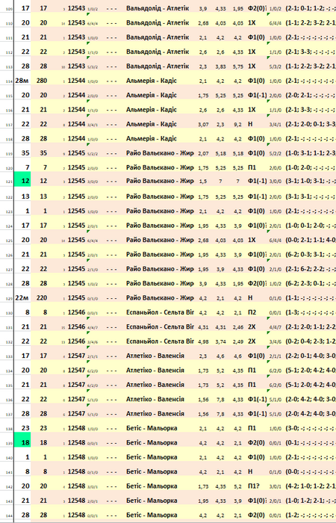The image size is (336, 523).
Task: Click Еспаньйол - Сельта cell in row 130
Action: point(160,312)
